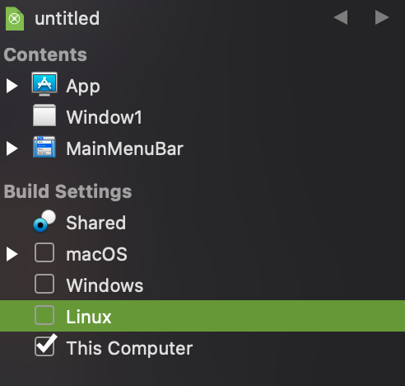Click the Window1 window icon
This screenshot has height=386, width=405.
pos(44,115)
